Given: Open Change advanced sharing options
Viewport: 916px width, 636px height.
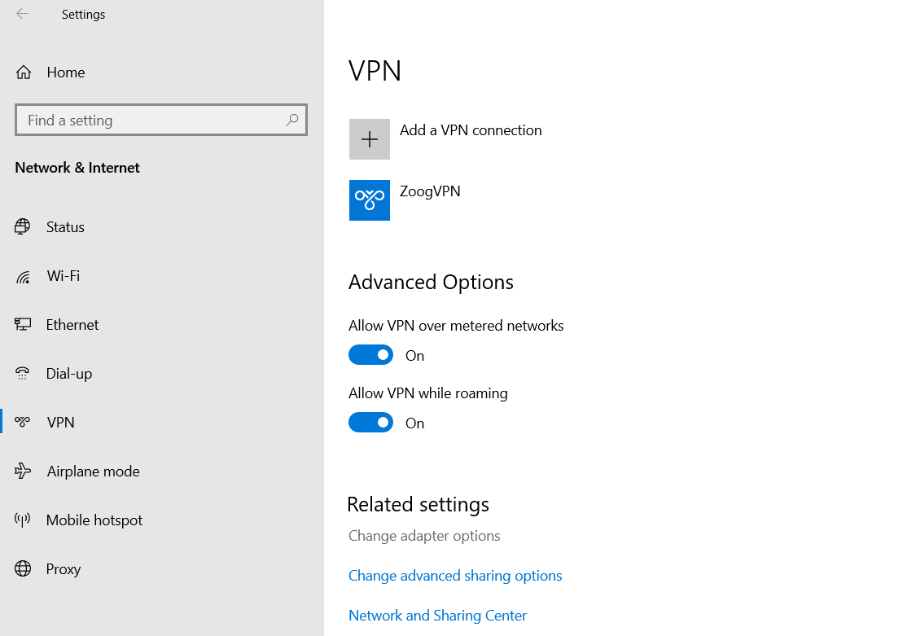Looking at the screenshot, I should coord(455,575).
